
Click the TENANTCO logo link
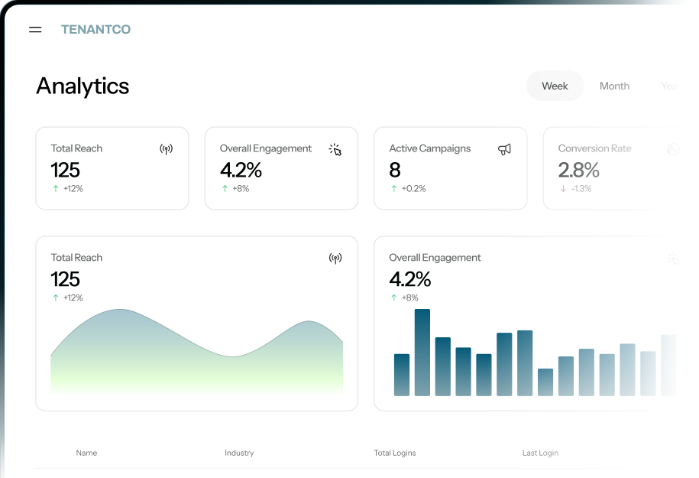[x=95, y=30]
